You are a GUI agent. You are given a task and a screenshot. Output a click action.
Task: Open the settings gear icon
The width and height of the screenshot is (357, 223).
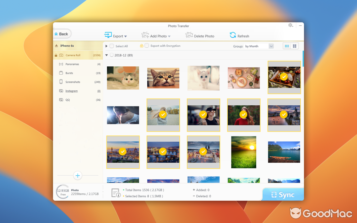point(290,25)
